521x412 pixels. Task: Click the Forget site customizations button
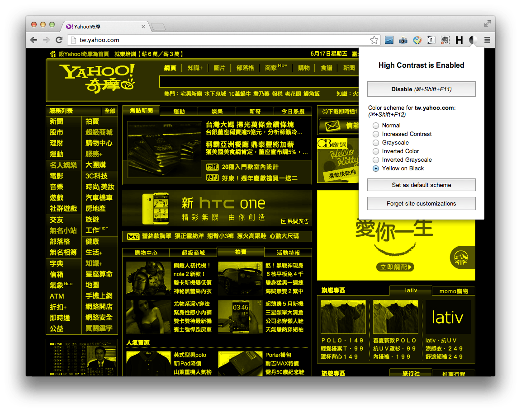point(421,203)
